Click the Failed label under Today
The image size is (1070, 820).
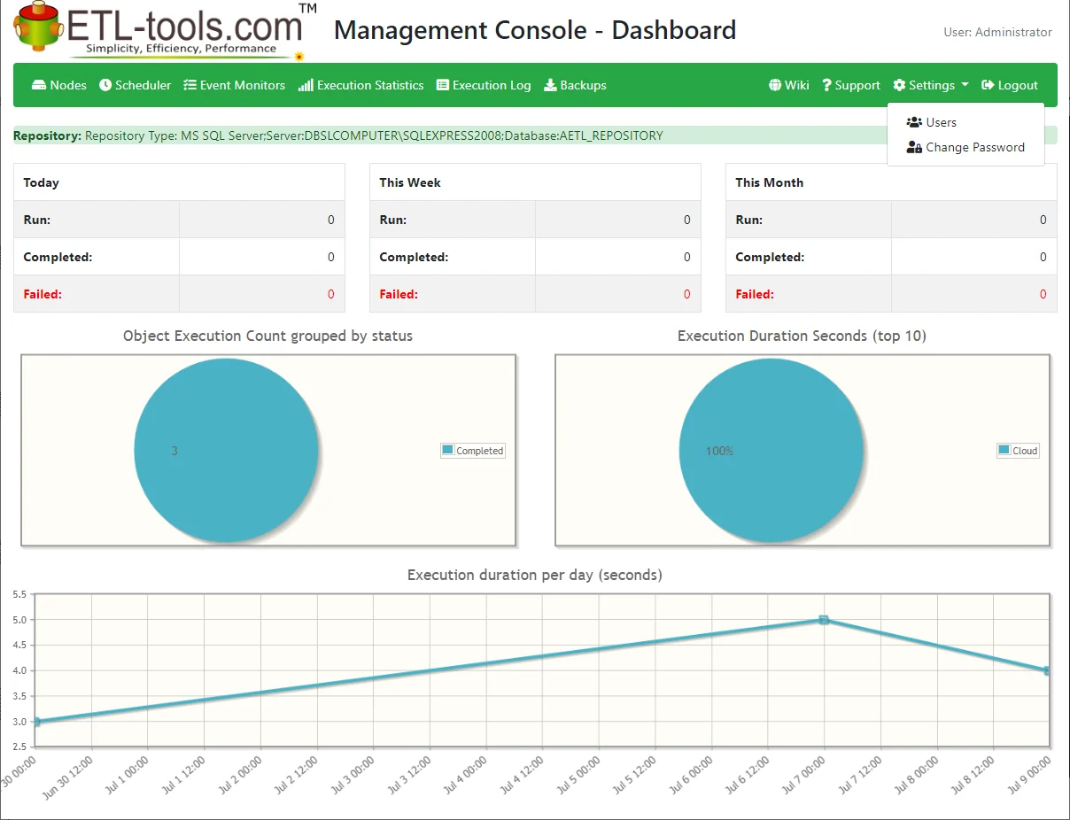43,294
